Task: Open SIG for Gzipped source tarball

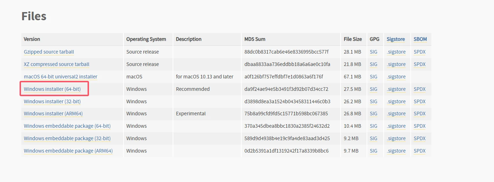Action: (x=373, y=52)
